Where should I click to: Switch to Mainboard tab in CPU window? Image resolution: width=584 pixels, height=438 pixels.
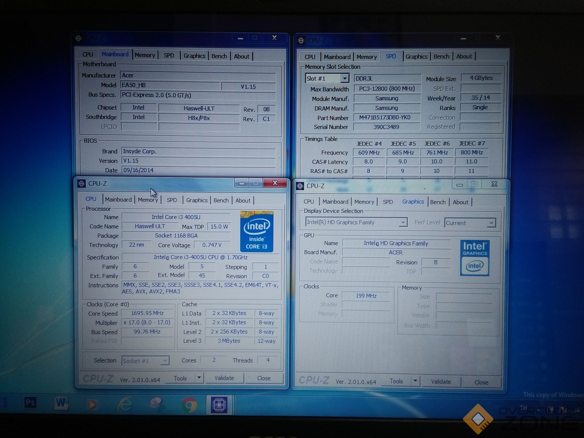118,200
